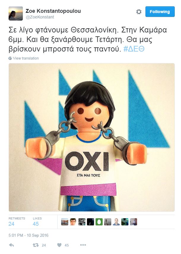Viewport: 181px width, 254px height.
Task: Open the @ZoeKonstant handle
Action: pyautogui.click(x=40, y=17)
